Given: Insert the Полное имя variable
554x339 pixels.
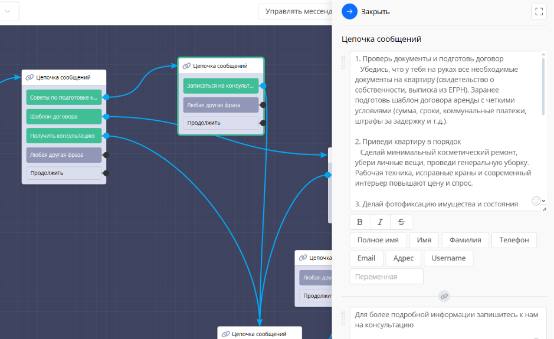Looking at the screenshot, I should 378,240.
